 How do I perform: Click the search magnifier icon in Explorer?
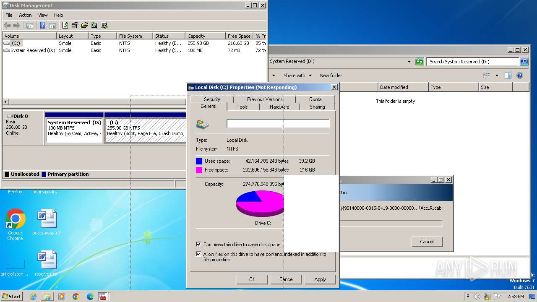[524, 62]
